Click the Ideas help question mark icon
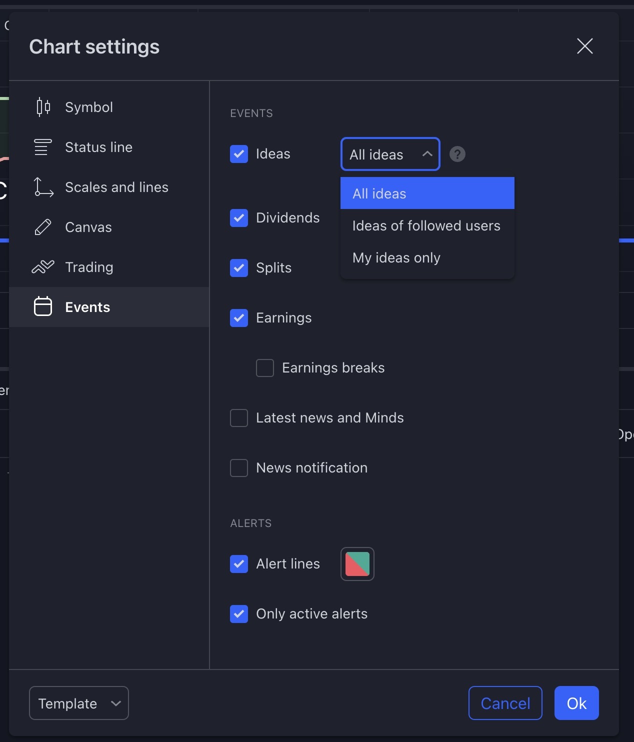Viewport: 634px width, 742px height. click(457, 154)
